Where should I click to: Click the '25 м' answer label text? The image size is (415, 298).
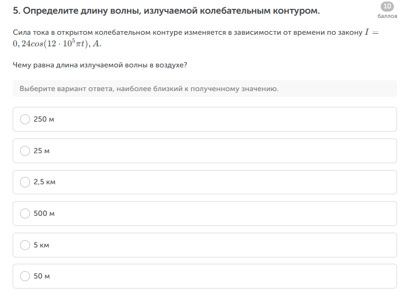[x=42, y=151]
